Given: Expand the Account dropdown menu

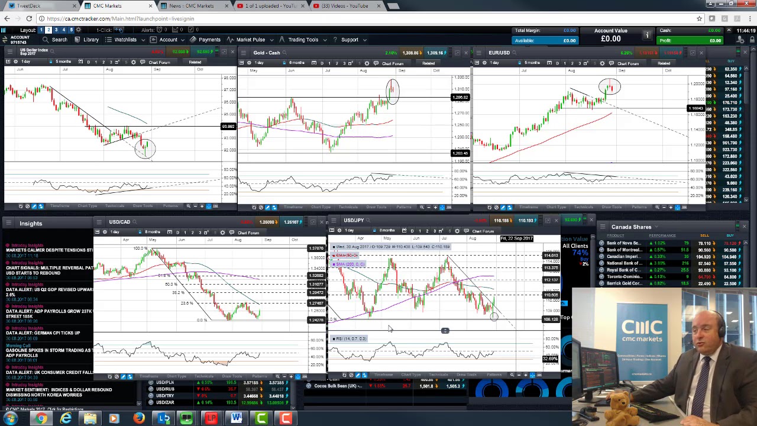Looking at the screenshot, I should coord(167,40).
